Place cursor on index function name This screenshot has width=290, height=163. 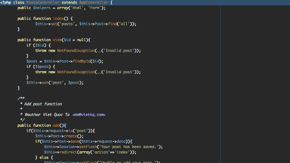coord(58,19)
